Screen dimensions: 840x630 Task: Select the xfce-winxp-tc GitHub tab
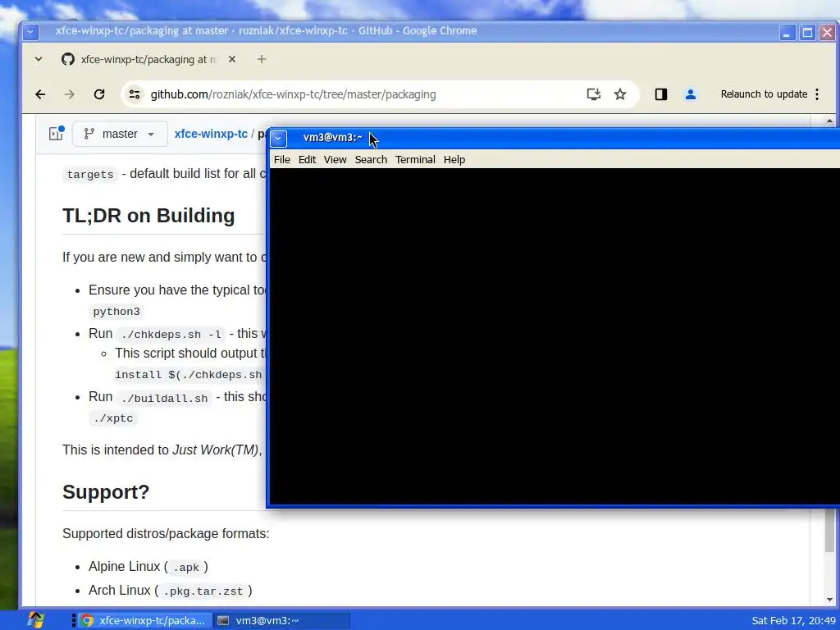[149, 59]
